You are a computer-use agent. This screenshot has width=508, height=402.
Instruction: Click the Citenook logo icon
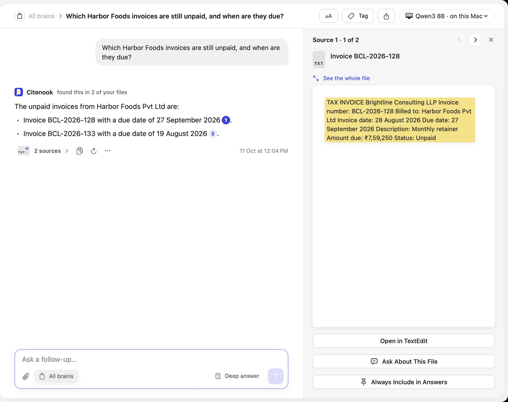pyautogui.click(x=19, y=92)
